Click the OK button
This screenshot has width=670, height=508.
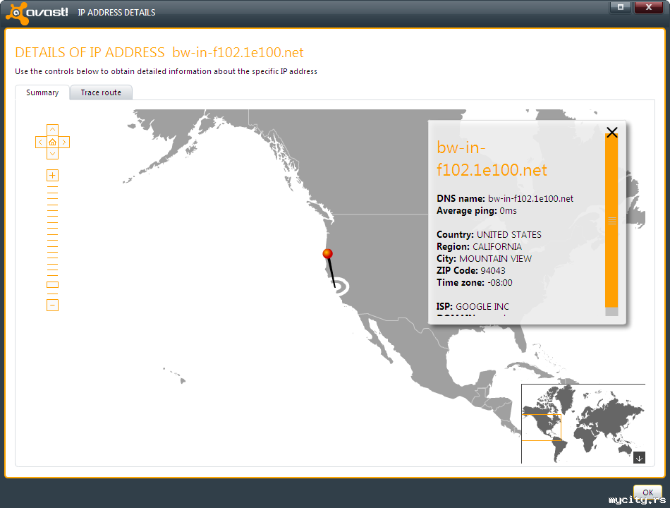click(x=647, y=492)
